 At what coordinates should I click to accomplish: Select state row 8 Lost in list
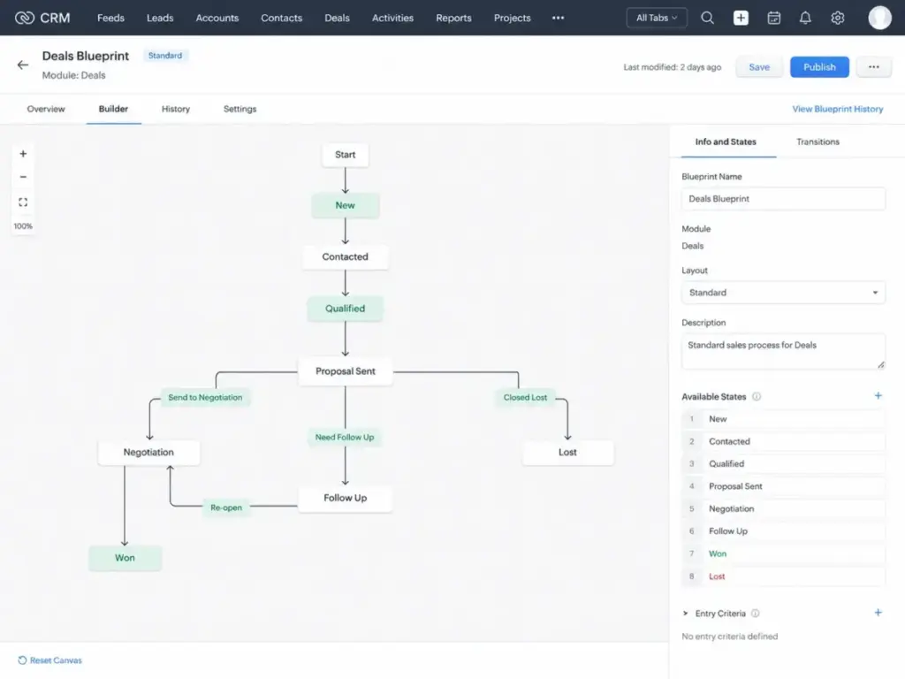tap(783, 576)
